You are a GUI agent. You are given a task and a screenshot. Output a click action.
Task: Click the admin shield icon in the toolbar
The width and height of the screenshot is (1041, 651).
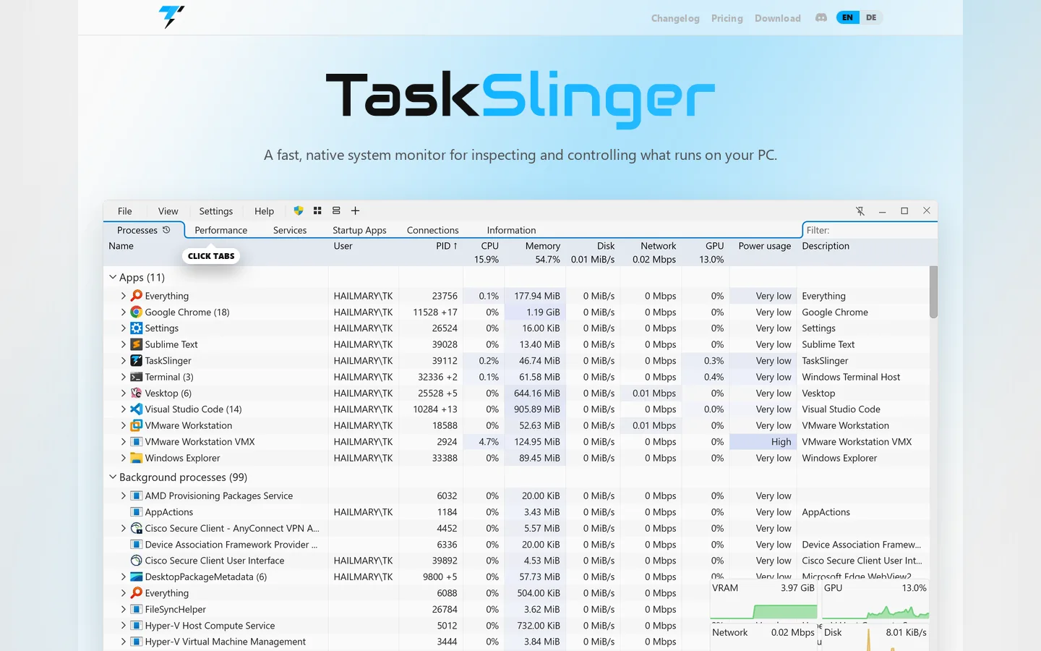(299, 210)
